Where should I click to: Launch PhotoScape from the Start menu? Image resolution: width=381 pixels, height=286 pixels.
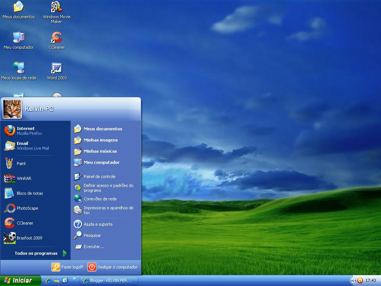35,208
